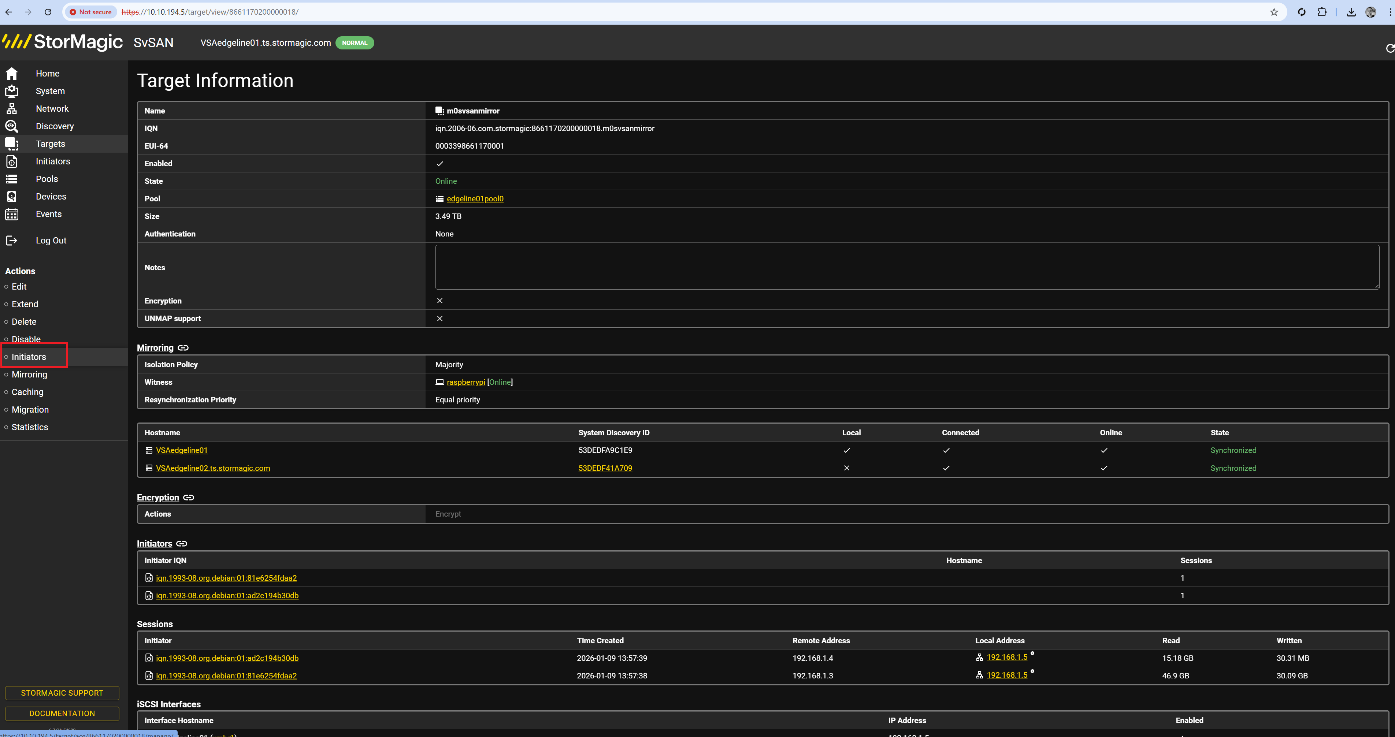
Task: Open the raspberrypi witness link
Action: tap(466, 382)
